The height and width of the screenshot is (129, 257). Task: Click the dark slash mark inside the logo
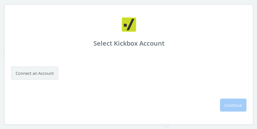[130, 25]
